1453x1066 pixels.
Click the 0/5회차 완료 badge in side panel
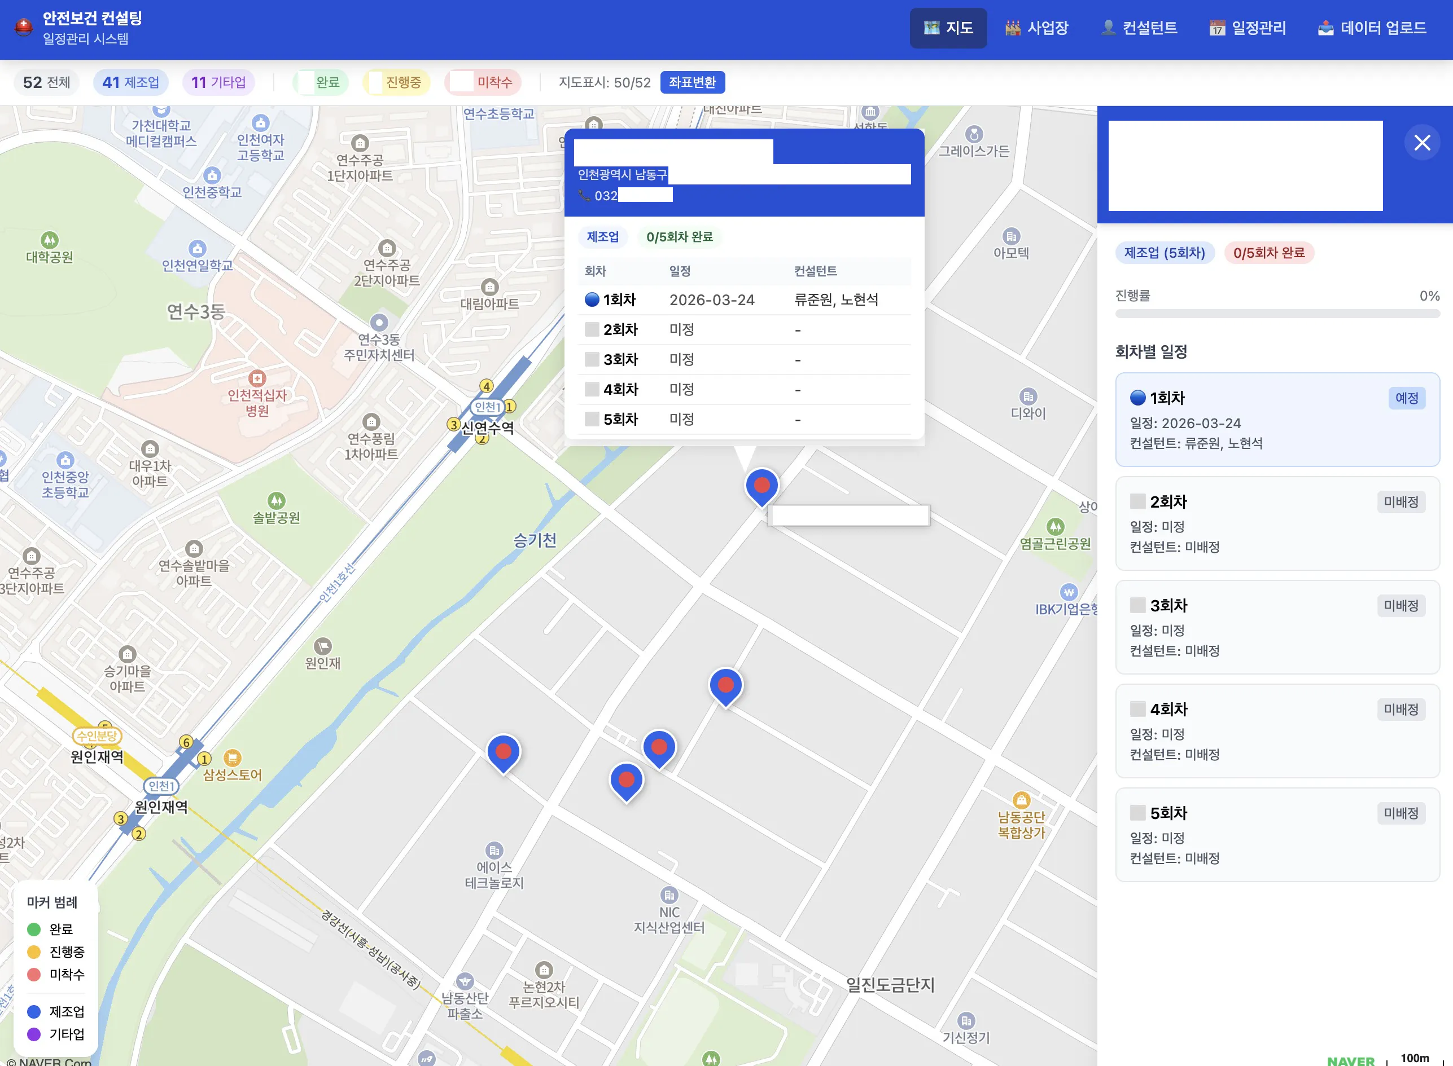[1269, 253]
